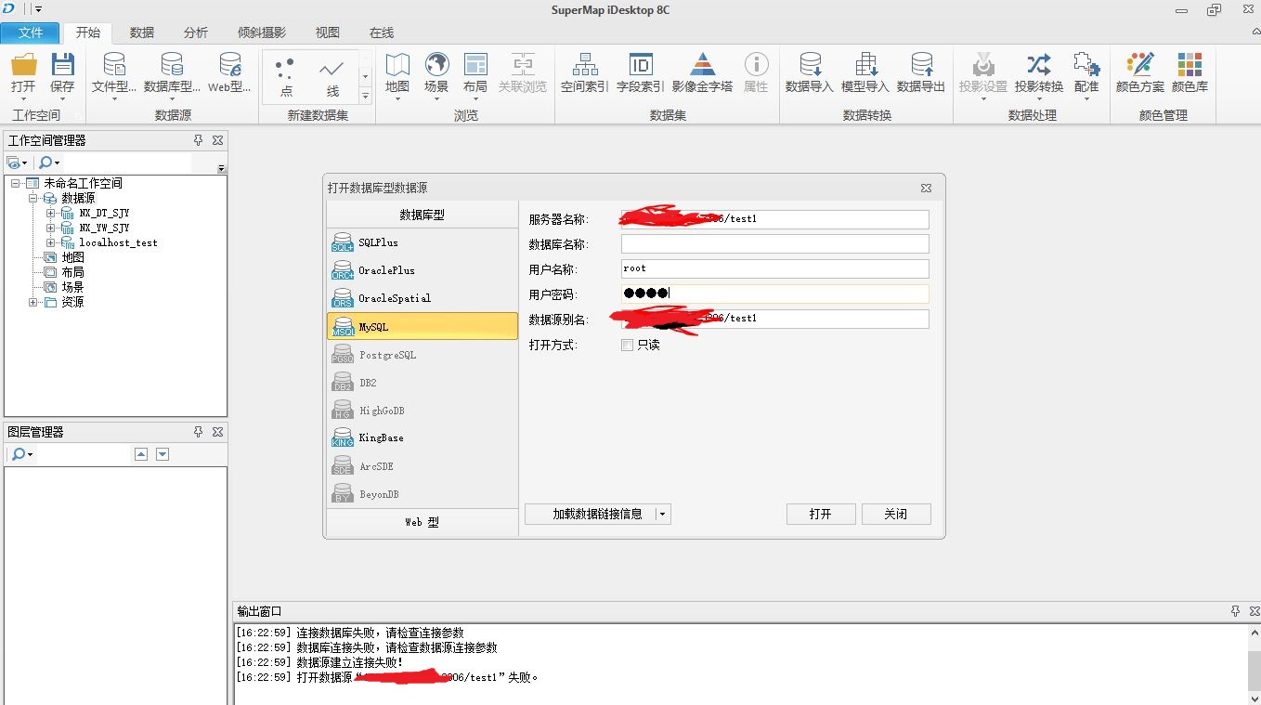
Task: Open Web-type datasource icon
Action: (229, 65)
